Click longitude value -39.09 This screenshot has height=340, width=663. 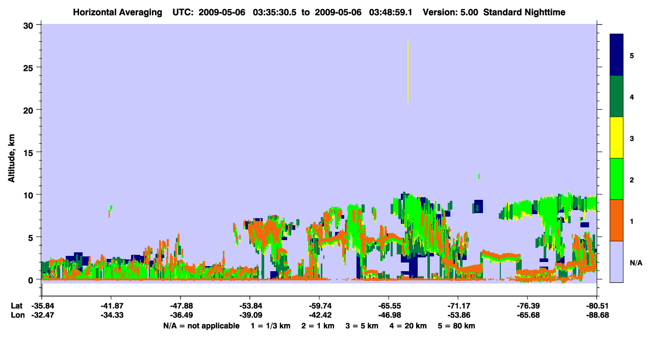coord(250,316)
